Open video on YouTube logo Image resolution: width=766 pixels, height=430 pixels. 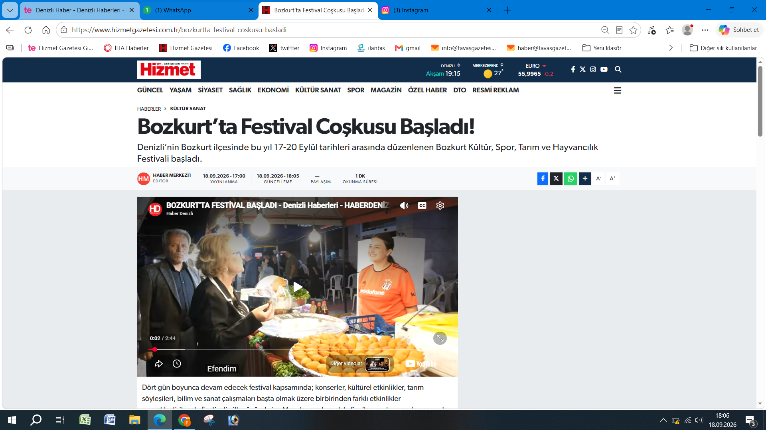(x=421, y=364)
